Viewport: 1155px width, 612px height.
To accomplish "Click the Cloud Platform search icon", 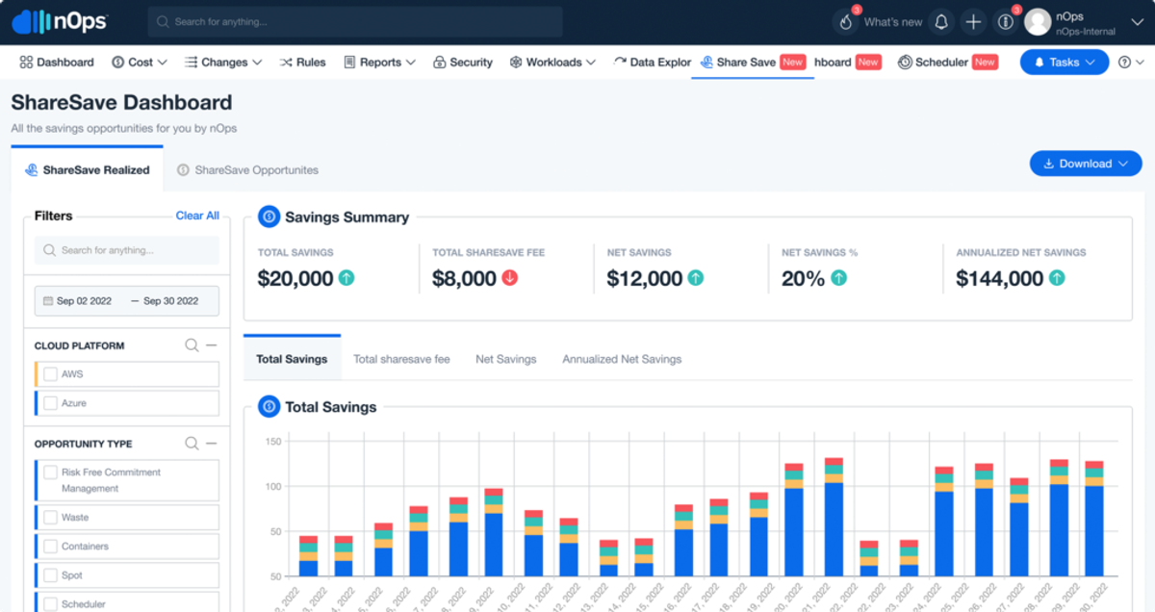I will point(192,345).
